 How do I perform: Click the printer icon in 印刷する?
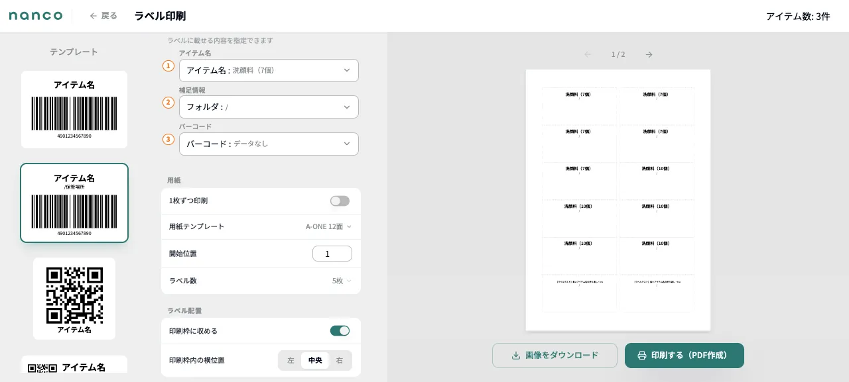point(642,356)
